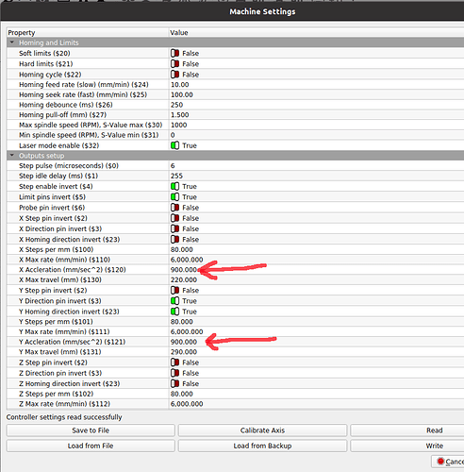Click the Save to File button
The height and width of the screenshot is (472, 464).
[x=91, y=430]
